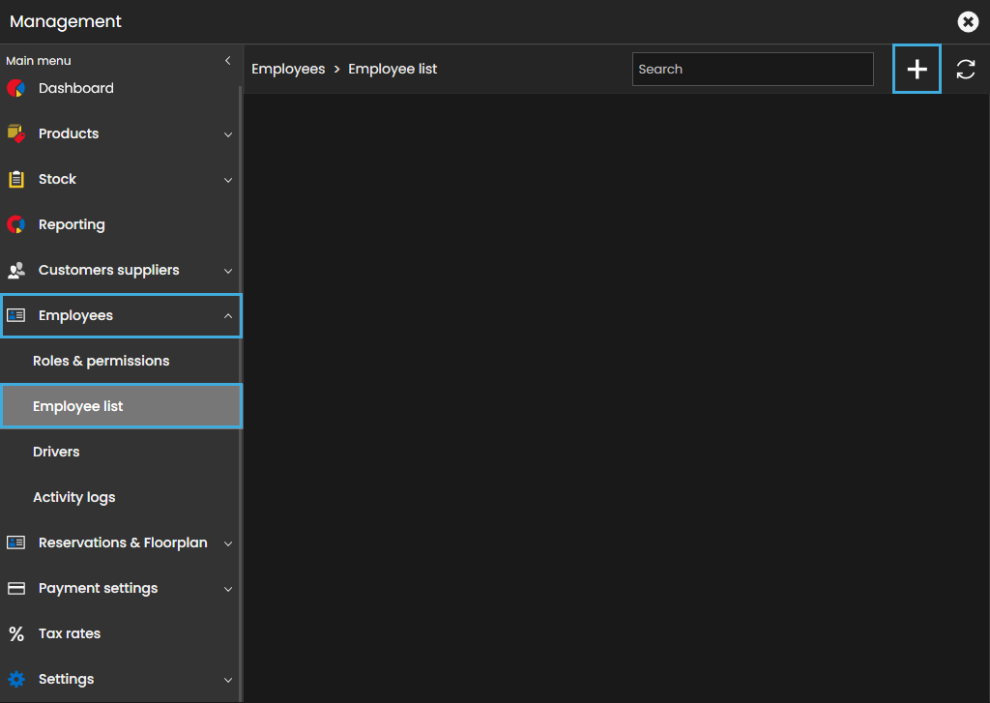
Task: Expand the Stock submenu chevron
Action: [228, 180]
